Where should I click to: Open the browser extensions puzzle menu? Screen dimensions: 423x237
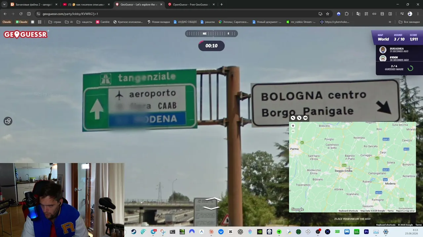coord(347,14)
